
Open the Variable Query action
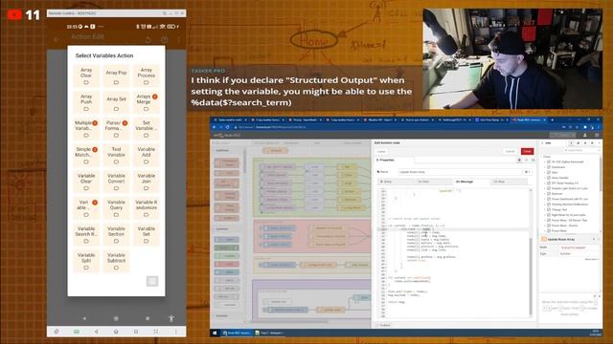pyautogui.click(x=116, y=208)
